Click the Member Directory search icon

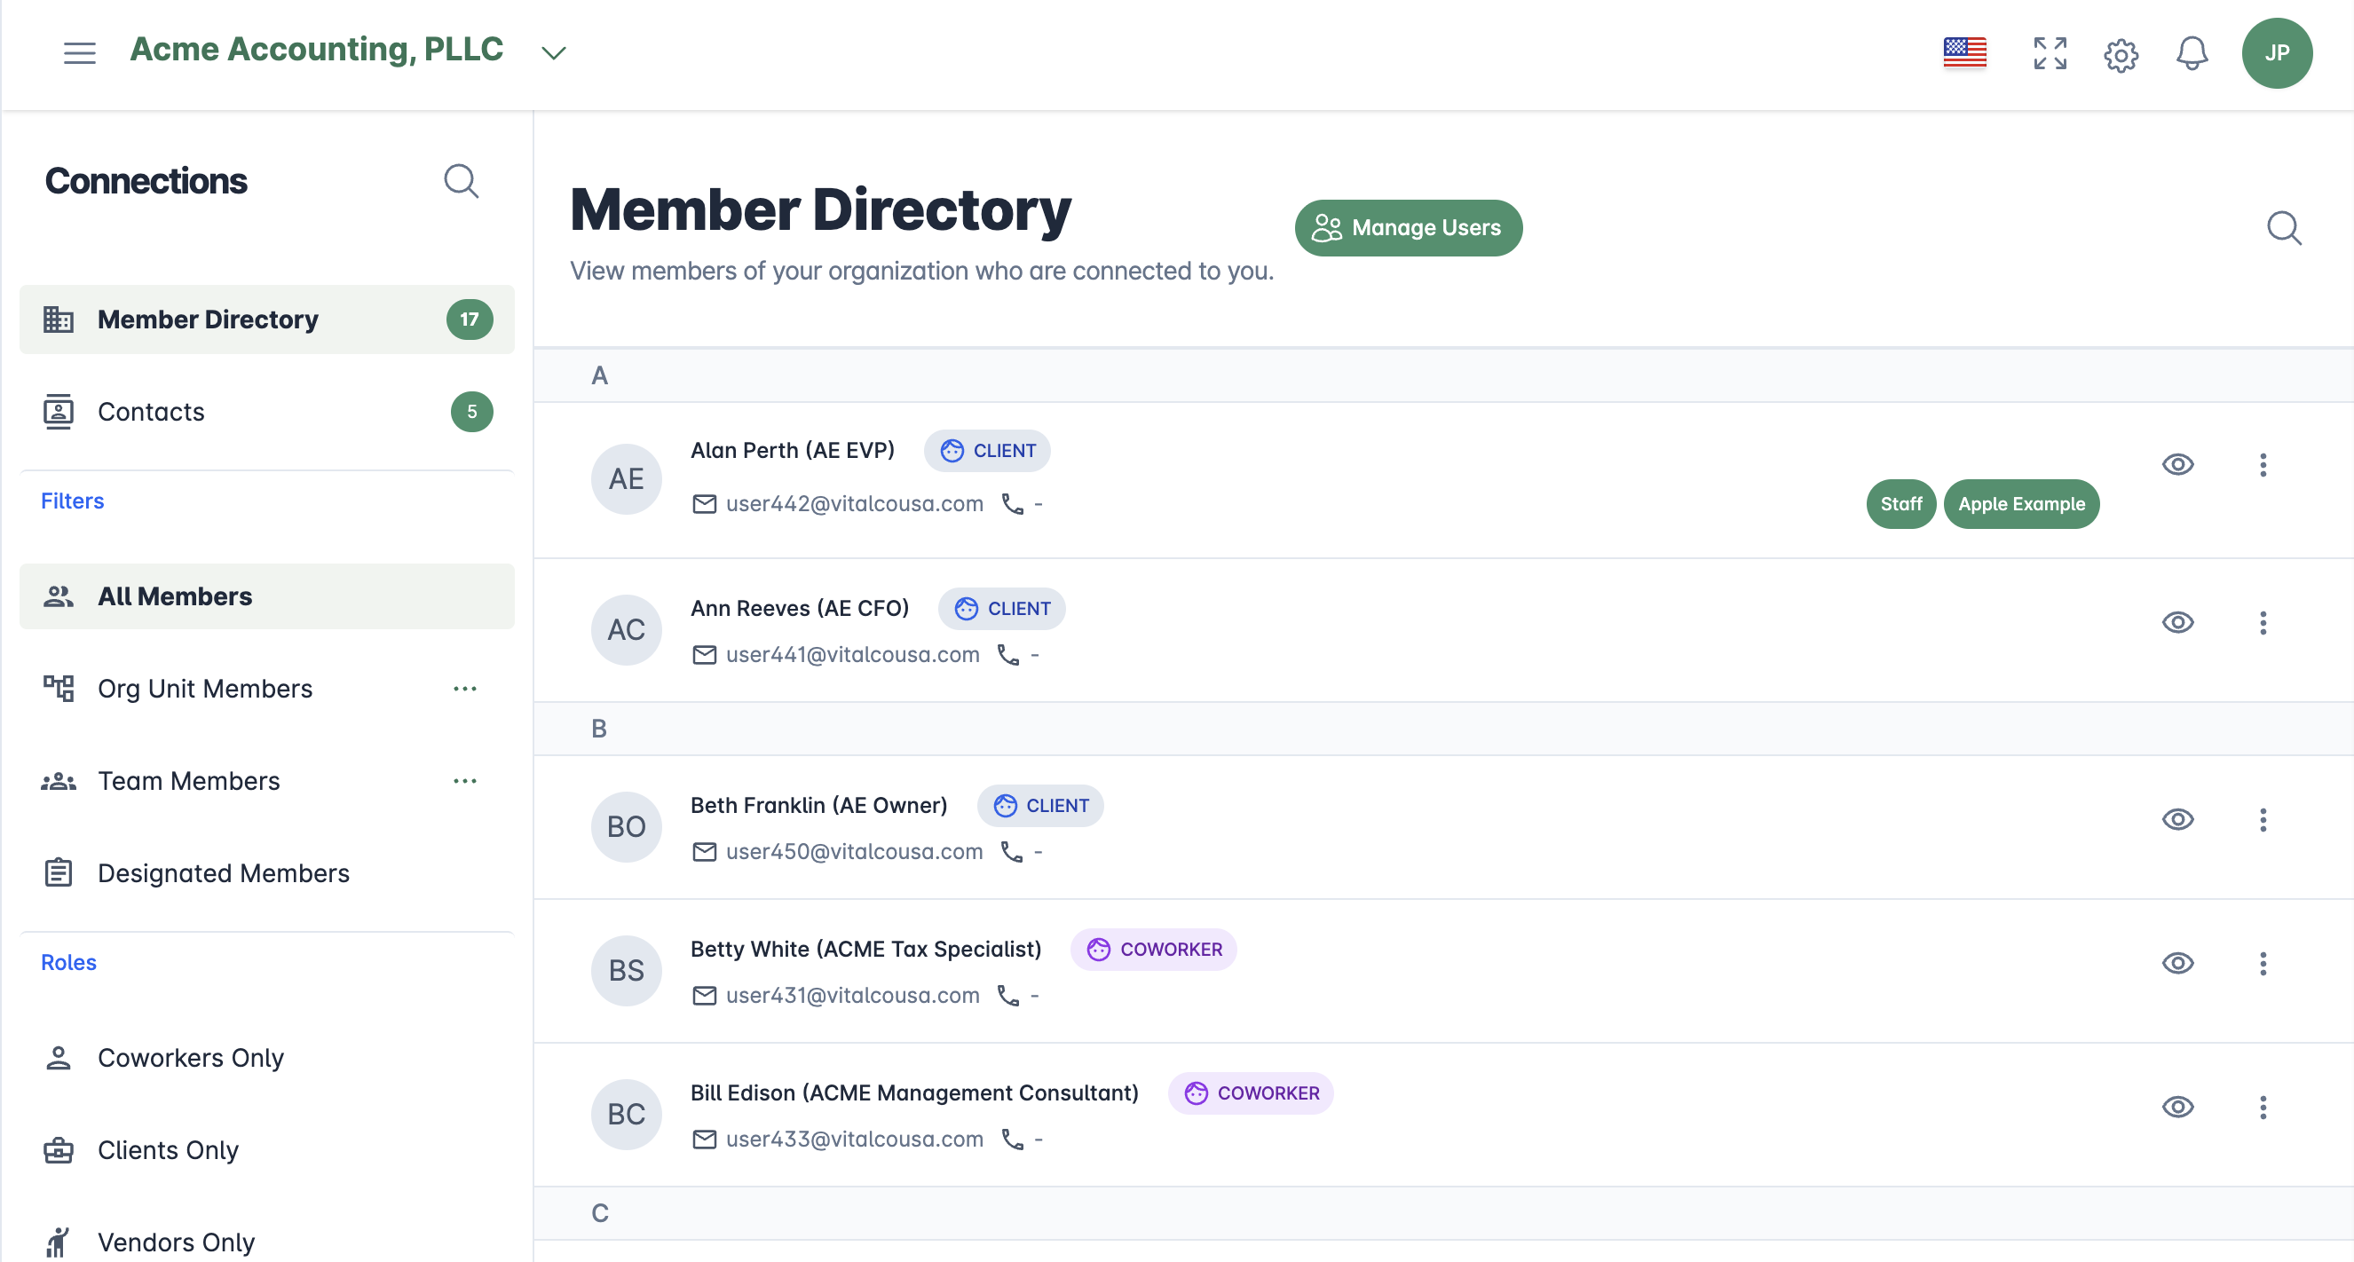point(2283,227)
